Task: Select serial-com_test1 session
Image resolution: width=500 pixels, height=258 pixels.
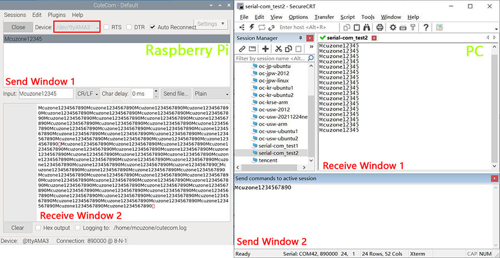Action: click(279, 145)
